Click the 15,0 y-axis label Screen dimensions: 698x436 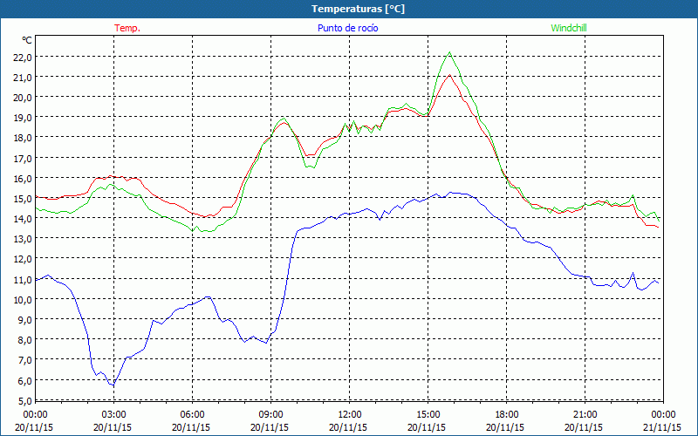tap(22, 198)
